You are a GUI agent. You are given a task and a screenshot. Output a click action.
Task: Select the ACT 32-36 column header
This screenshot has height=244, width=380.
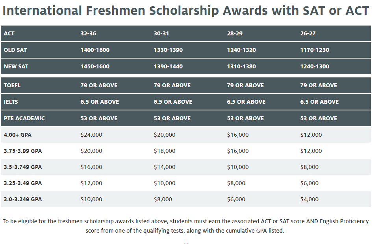(x=88, y=33)
